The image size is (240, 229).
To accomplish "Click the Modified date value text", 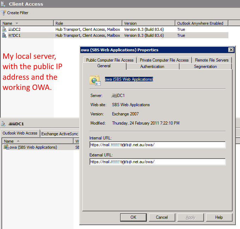I will pos(146,123).
